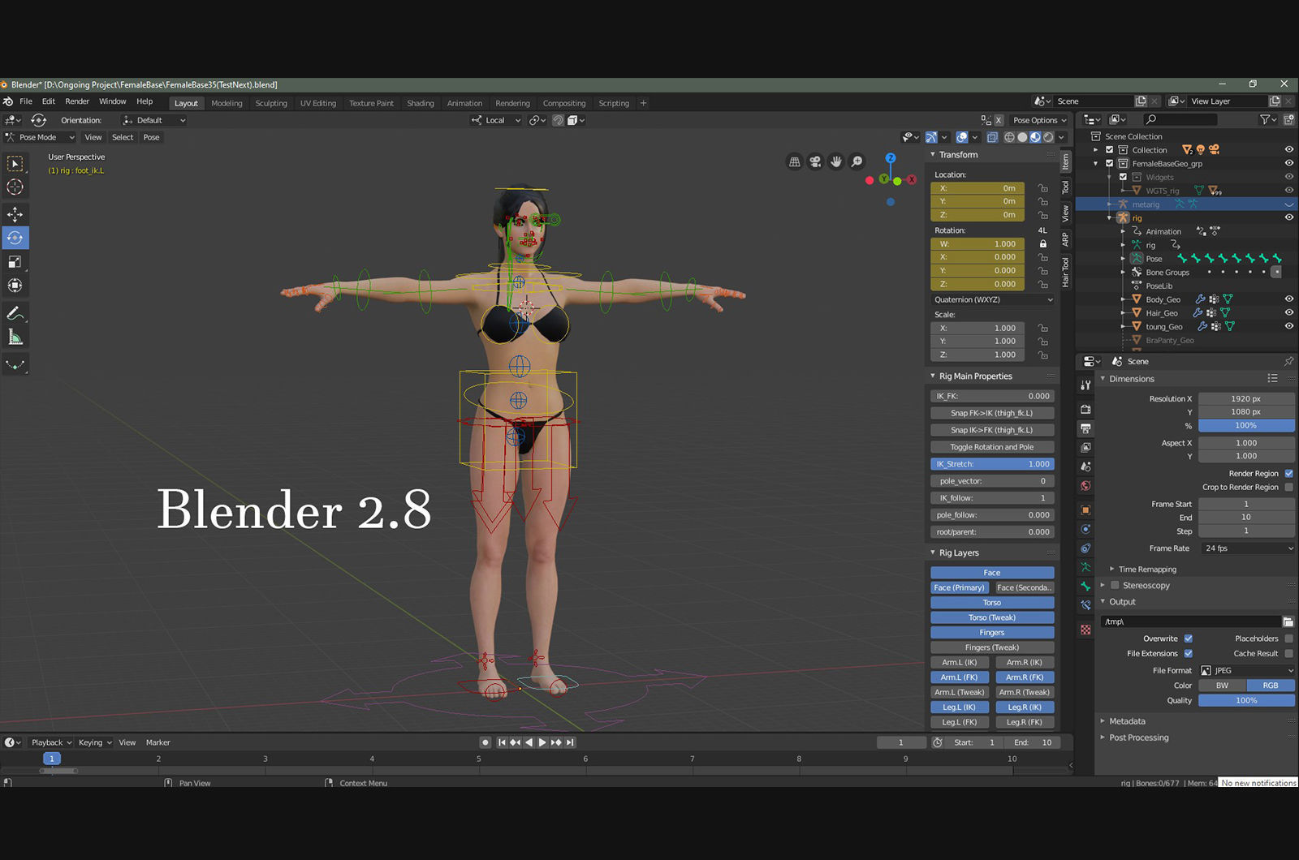Open World properties globe tab
The width and height of the screenshot is (1299, 860).
point(1085,486)
